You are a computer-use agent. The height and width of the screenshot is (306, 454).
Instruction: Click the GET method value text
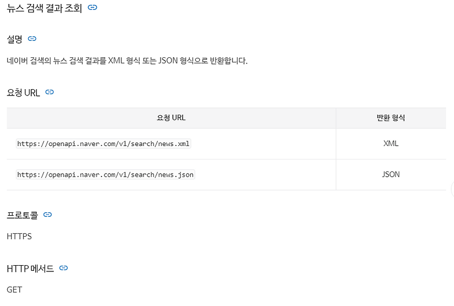tap(15, 290)
